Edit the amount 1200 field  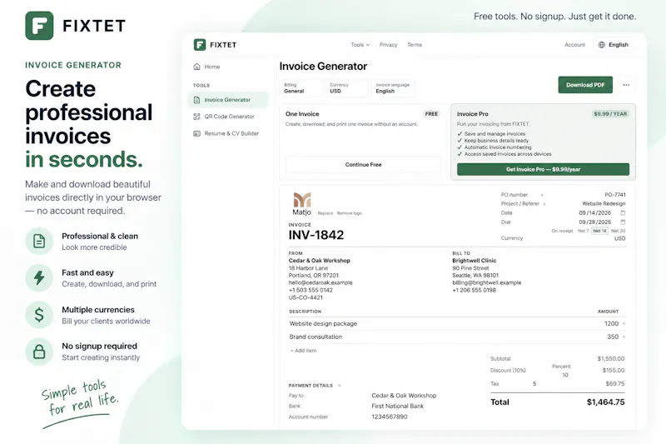click(611, 324)
